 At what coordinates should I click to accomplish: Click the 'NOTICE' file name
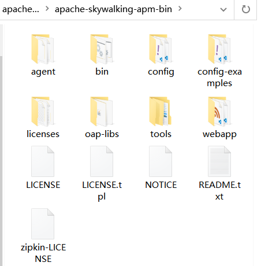tap(161, 185)
